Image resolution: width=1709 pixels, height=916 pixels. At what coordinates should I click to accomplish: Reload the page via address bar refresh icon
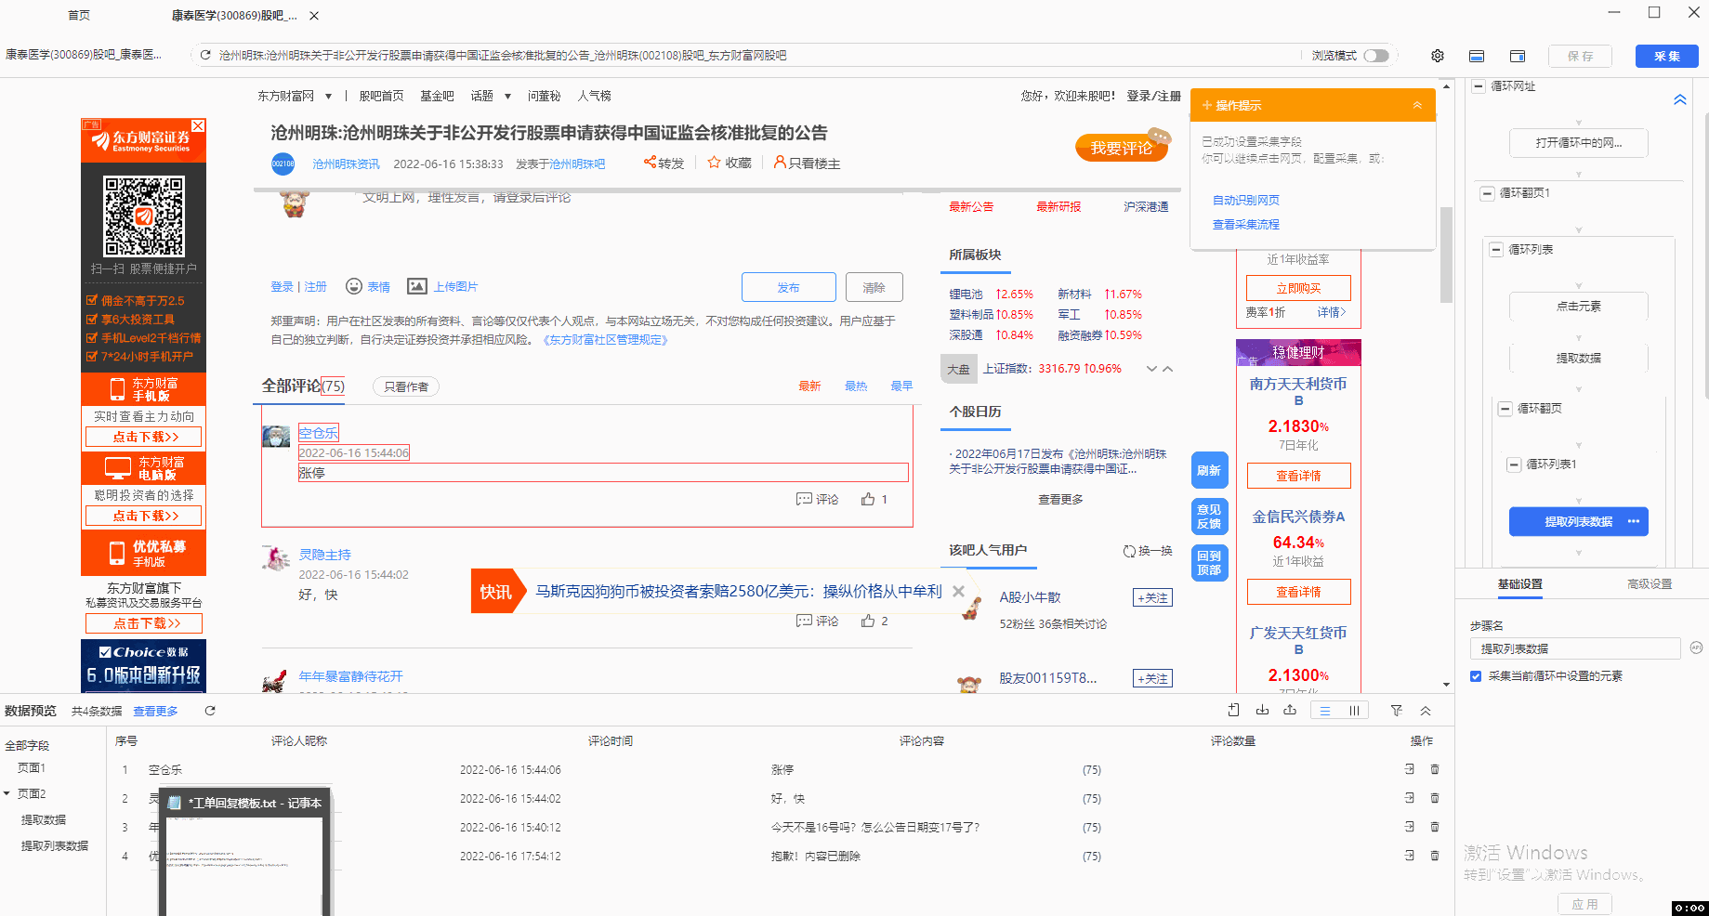click(x=205, y=56)
